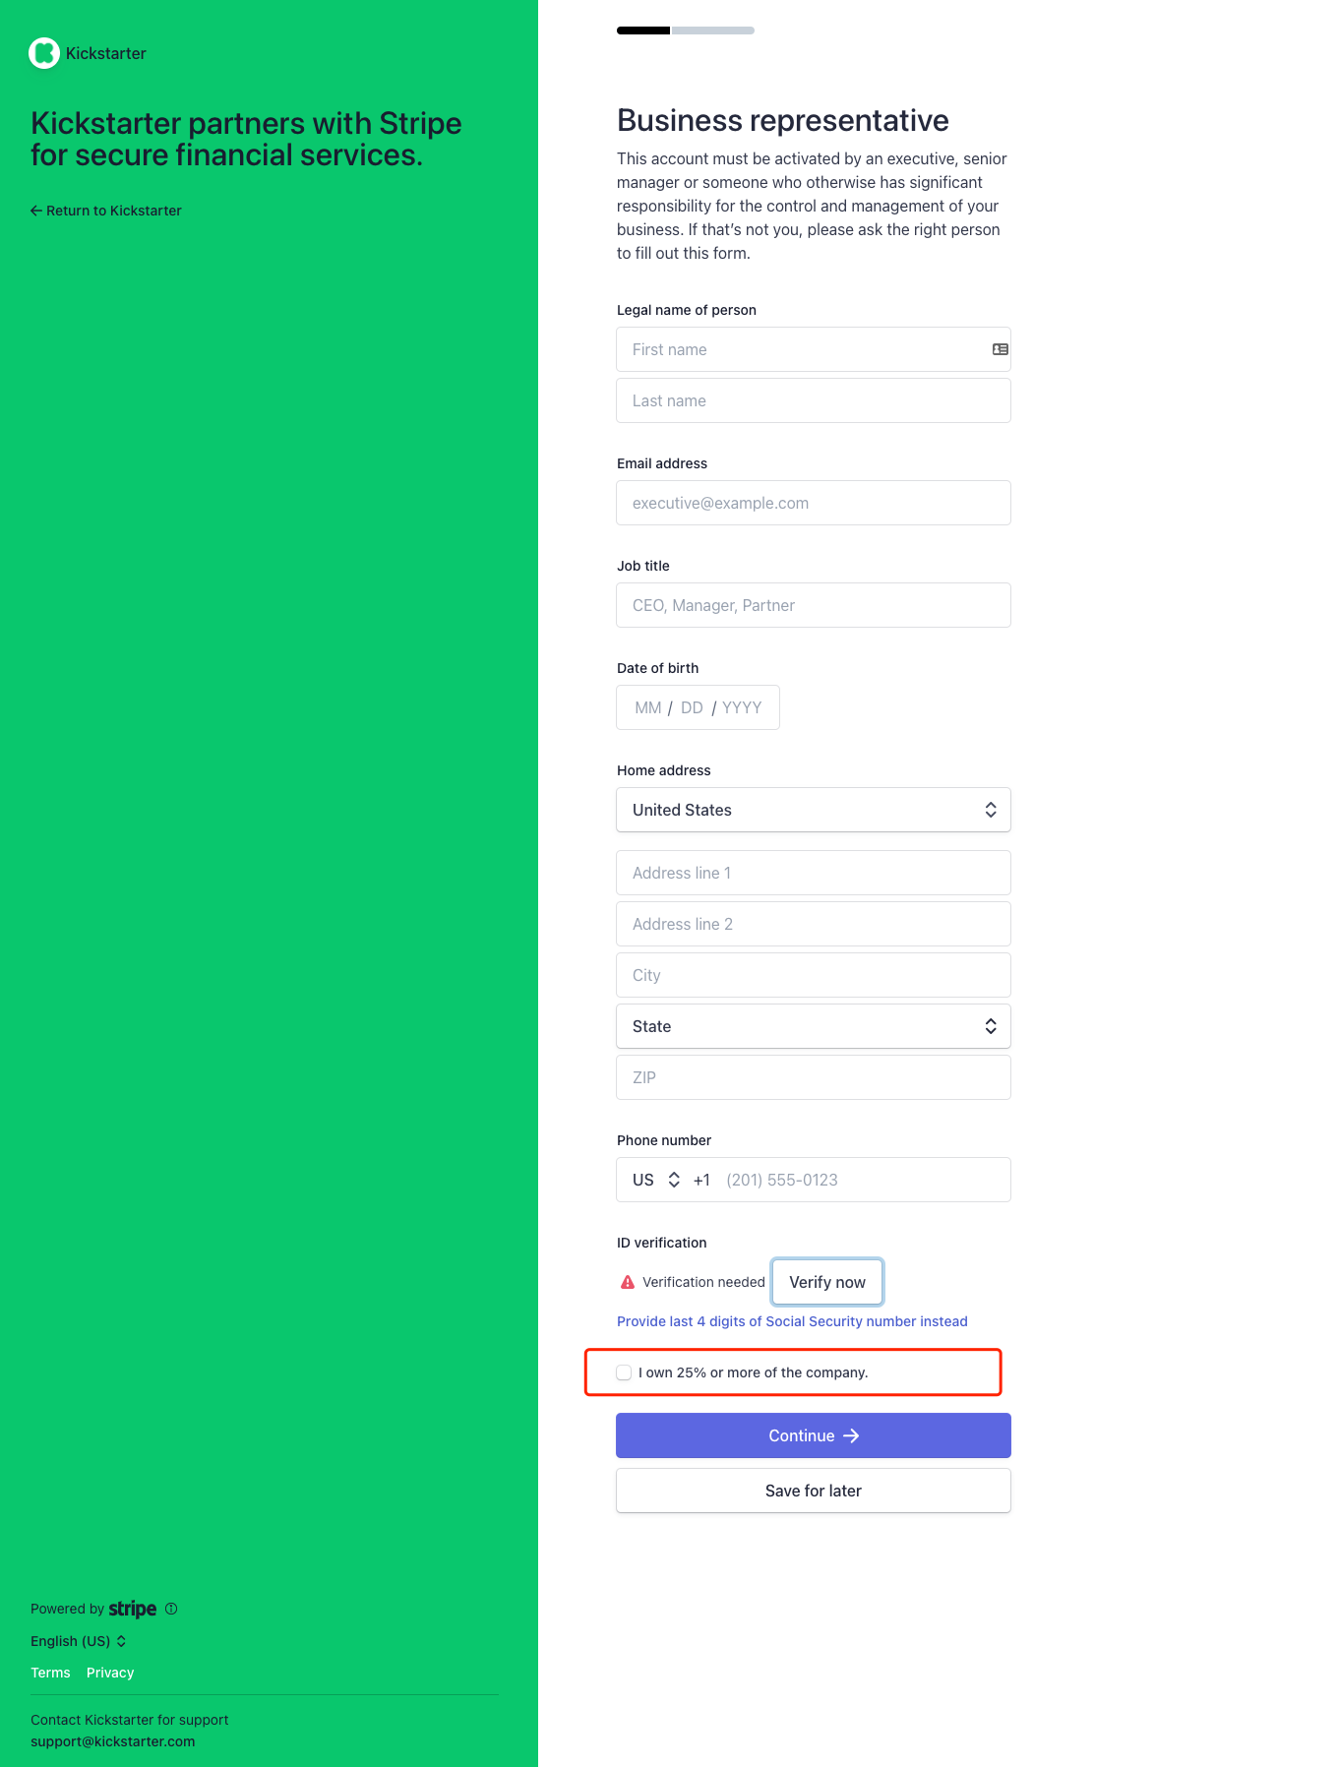Click the Stripe logo
The width and height of the screenshot is (1337, 1767).
(x=133, y=1609)
